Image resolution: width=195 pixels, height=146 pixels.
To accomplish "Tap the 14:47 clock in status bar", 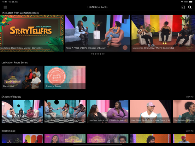I will click(x=5, y=2).
